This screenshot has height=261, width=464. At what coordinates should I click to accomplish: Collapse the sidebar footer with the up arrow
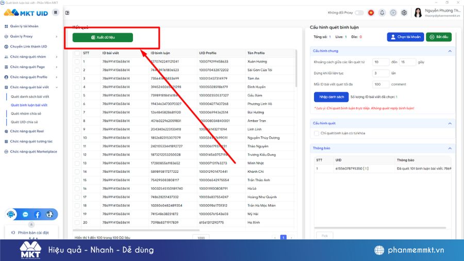[x=31, y=224]
